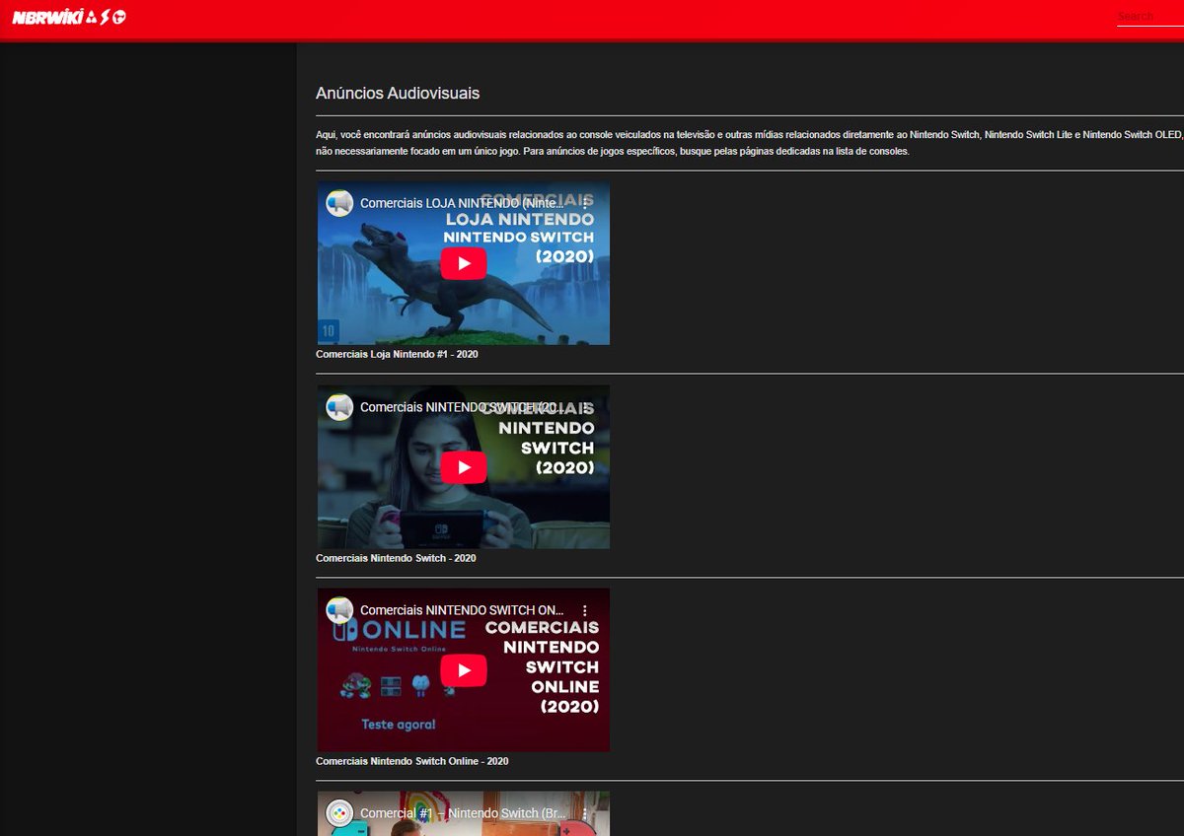Open more options on SWITCH ONLINE video
Screen dimensions: 1184x836
[584, 610]
